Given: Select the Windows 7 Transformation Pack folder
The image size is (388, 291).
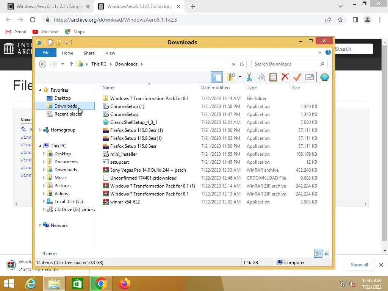Looking at the screenshot, I should (x=149, y=99).
